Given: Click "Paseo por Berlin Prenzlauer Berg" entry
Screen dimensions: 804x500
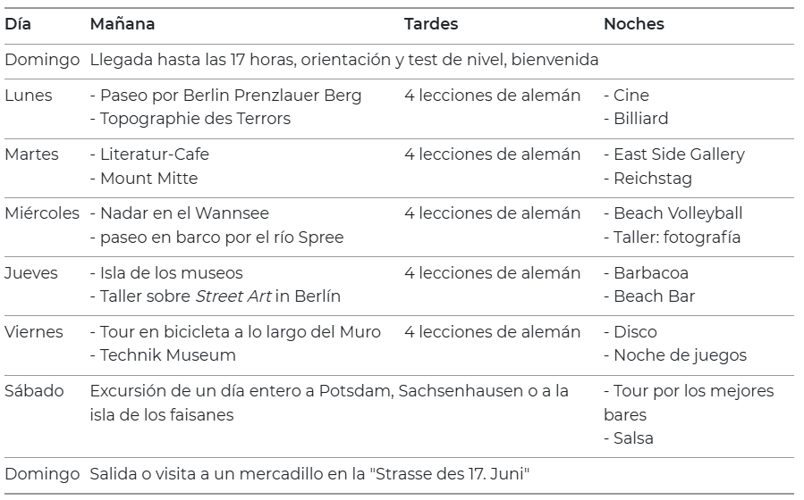Looking at the screenshot, I should (x=231, y=96).
